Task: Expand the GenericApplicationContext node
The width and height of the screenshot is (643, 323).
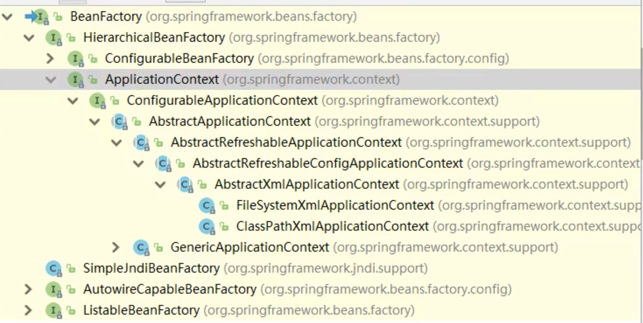Action: click(x=116, y=247)
